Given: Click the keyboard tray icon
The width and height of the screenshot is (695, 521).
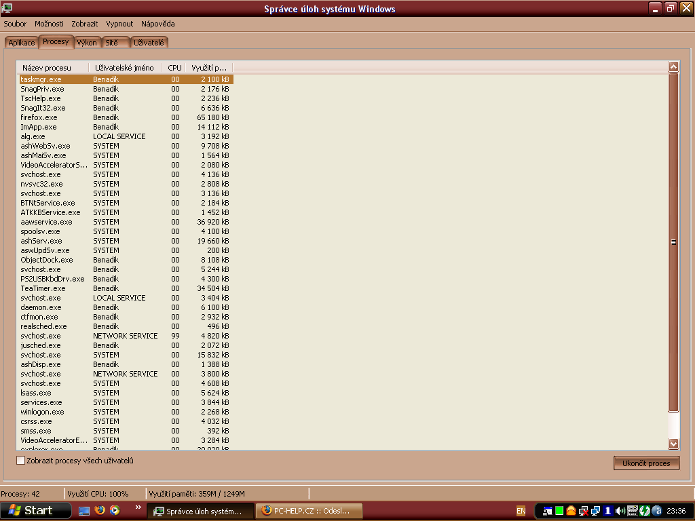Looking at the screenshot, I should point(632,512).
